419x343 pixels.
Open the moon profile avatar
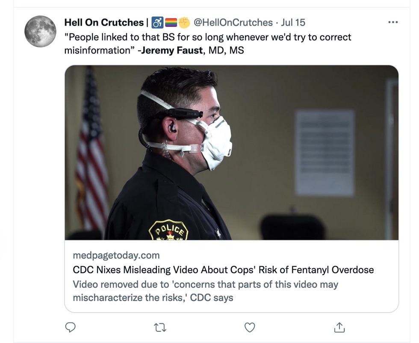pyautogui.click(x=40, y=32)
